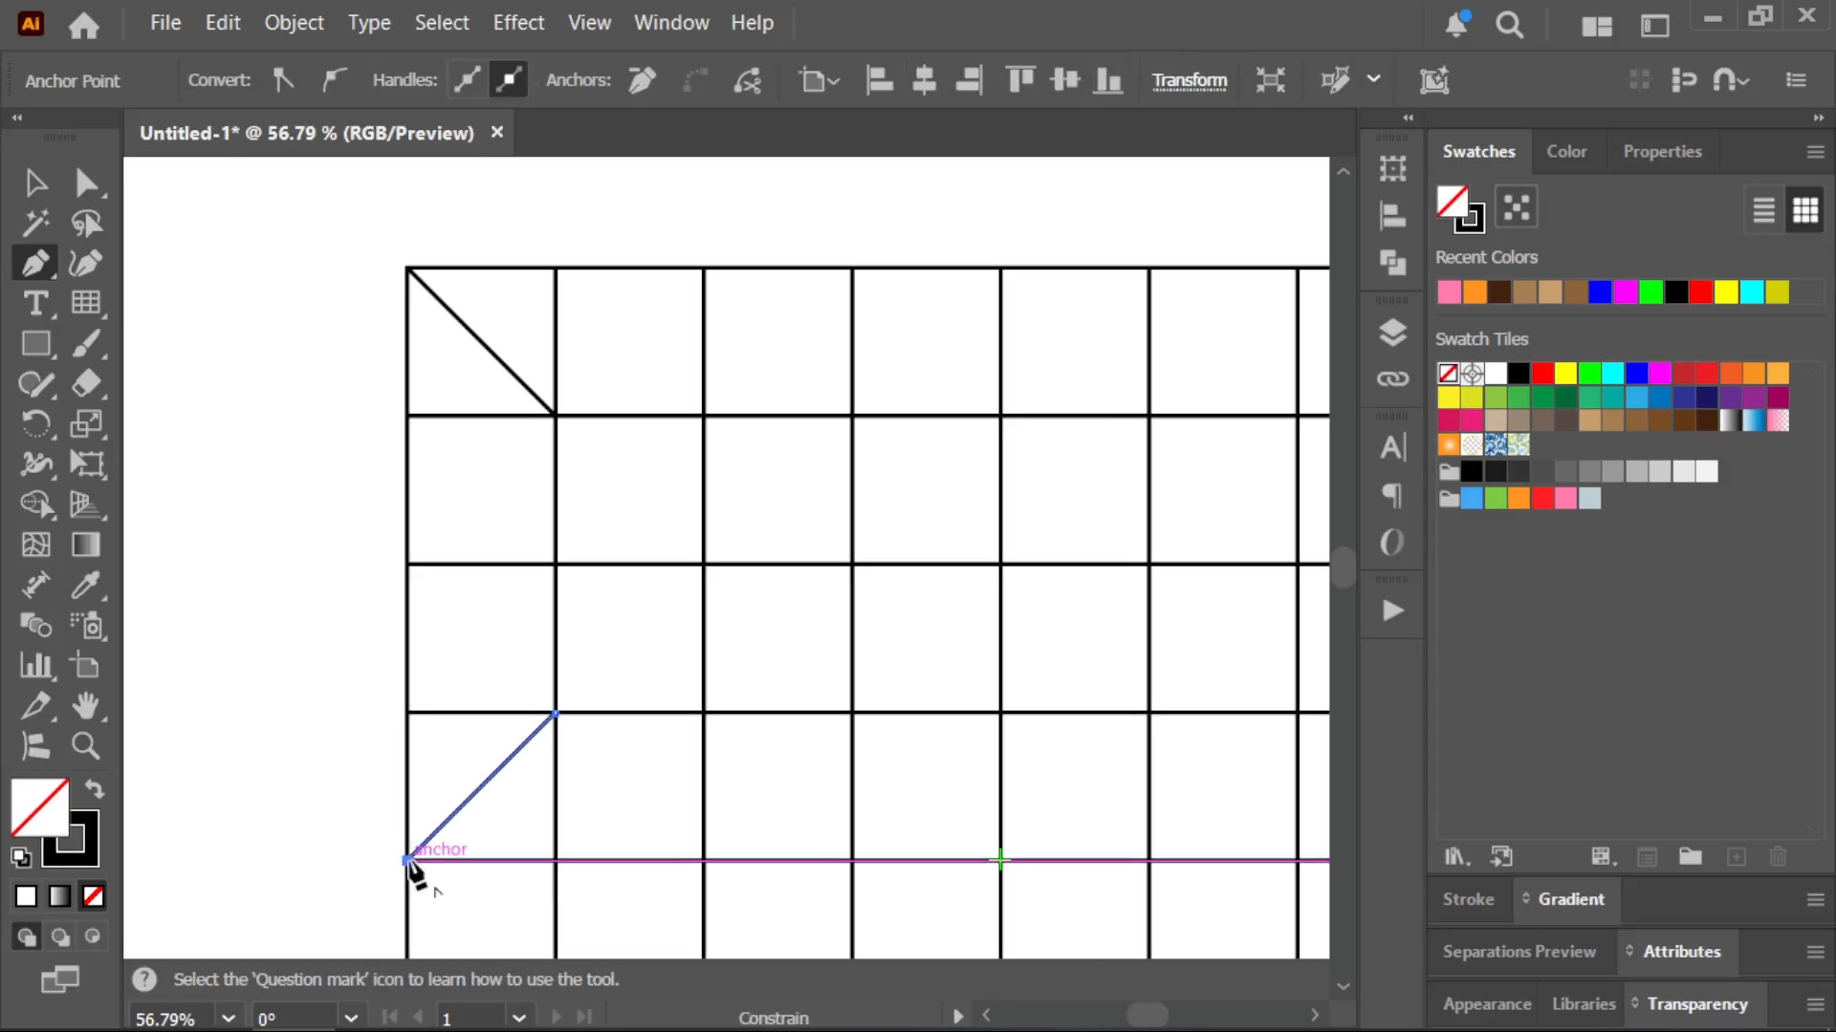Open the search magnifier in title bar
This screenshot has width=1836, height=1032.
tap(1510, 25)
